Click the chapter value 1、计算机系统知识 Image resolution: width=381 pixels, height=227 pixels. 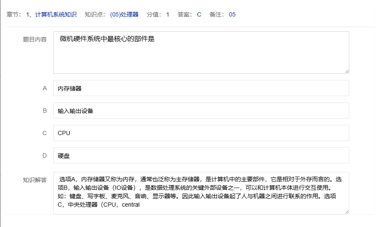[51, 14]
